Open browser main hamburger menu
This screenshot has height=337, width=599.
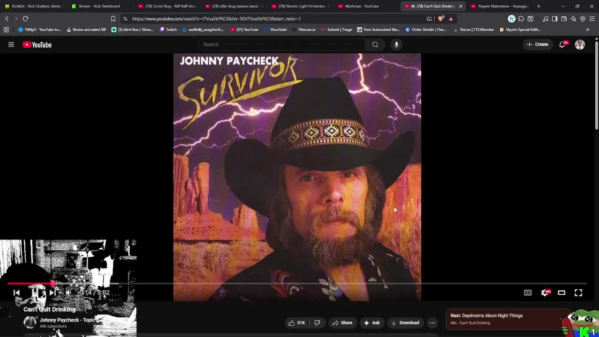click(592, 19)
